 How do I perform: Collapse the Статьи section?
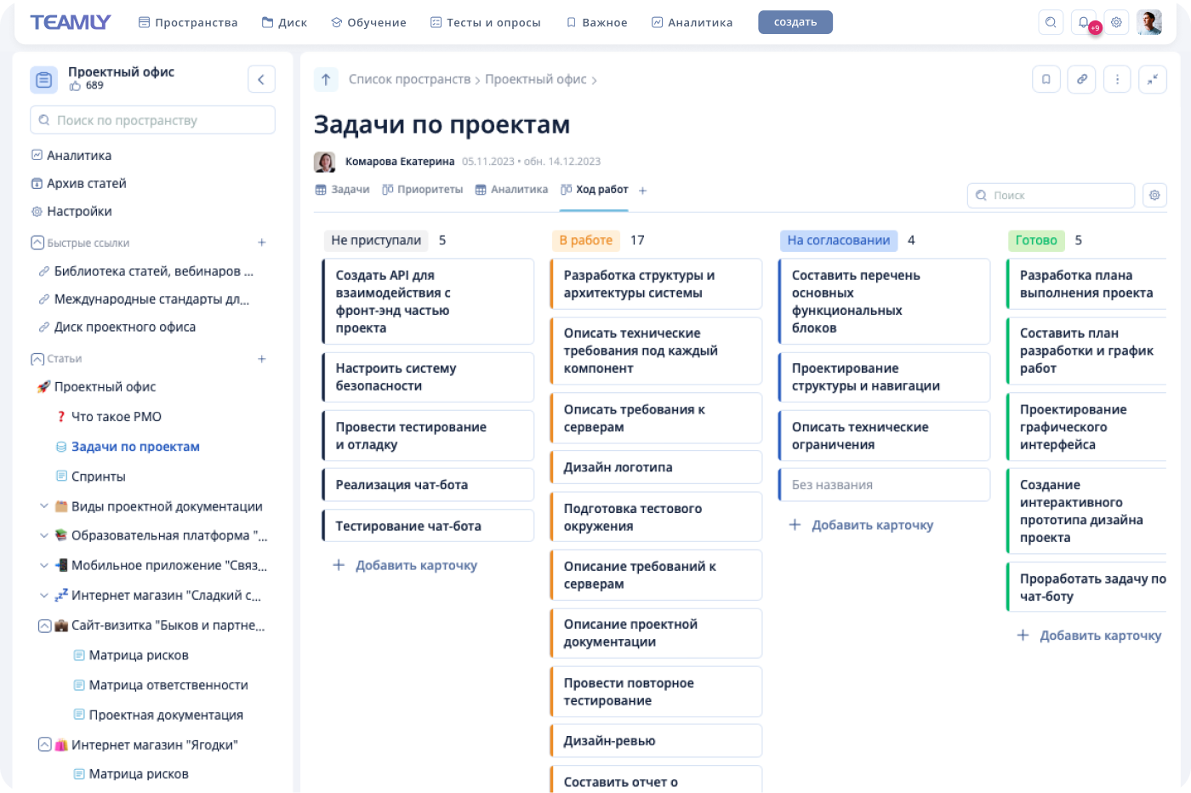37,359
